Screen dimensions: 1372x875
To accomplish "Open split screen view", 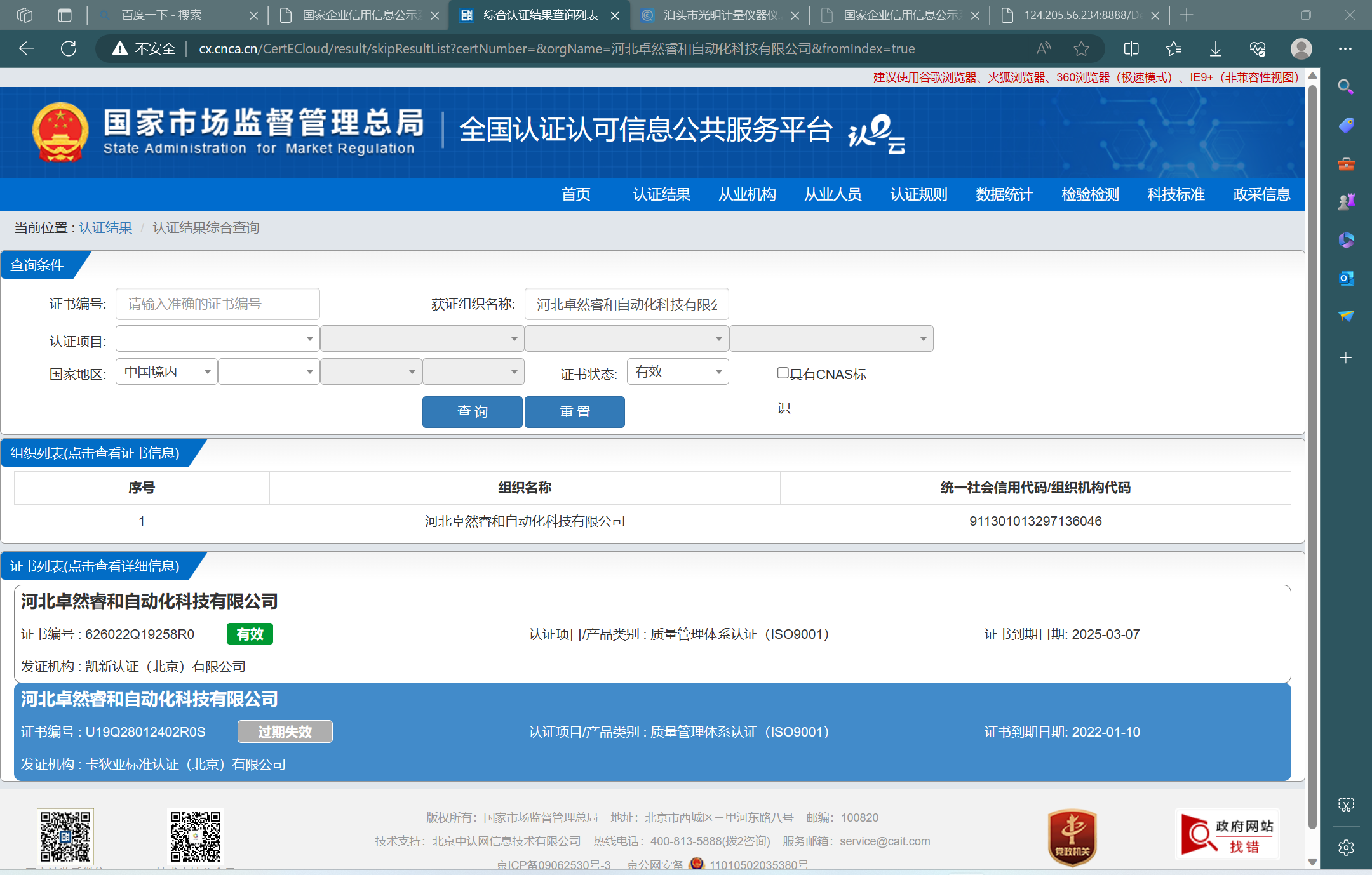I will click(1131, 49).
